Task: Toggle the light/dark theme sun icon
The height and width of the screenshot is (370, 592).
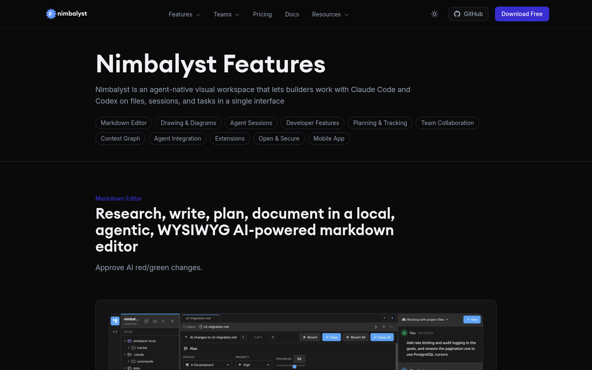Action: tap(435, 14)
